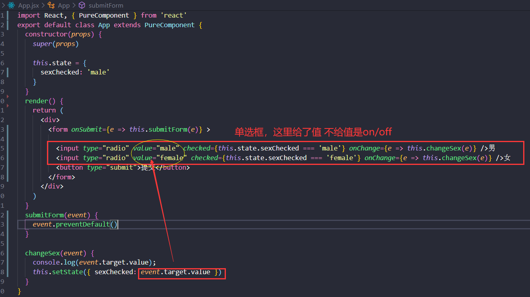Viewport: 530px width, 297px height.
Task: Click the 男 label text
Action: pyautogui.click(x=492, y=148)
